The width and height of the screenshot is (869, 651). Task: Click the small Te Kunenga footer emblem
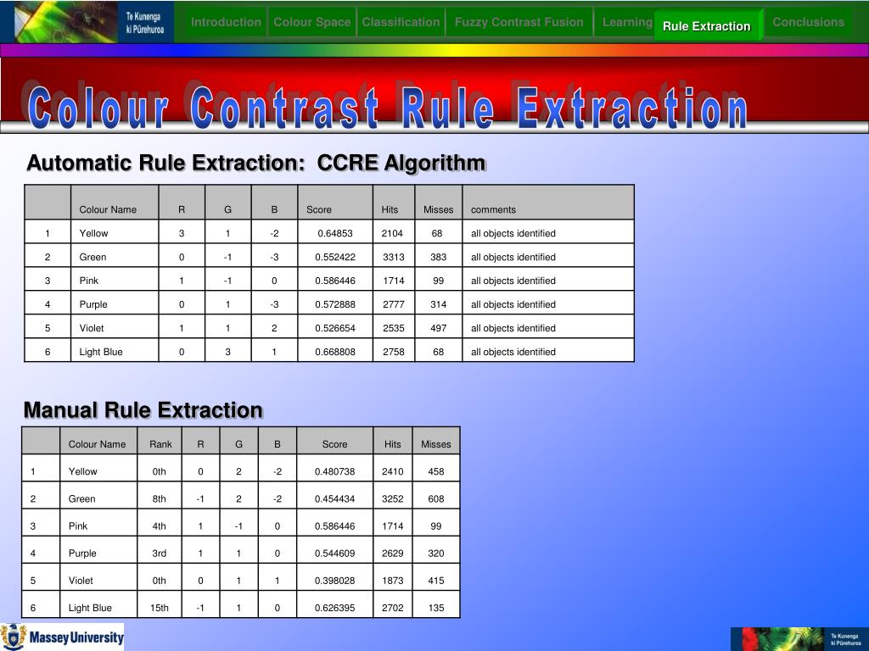(x=799, y=639)
